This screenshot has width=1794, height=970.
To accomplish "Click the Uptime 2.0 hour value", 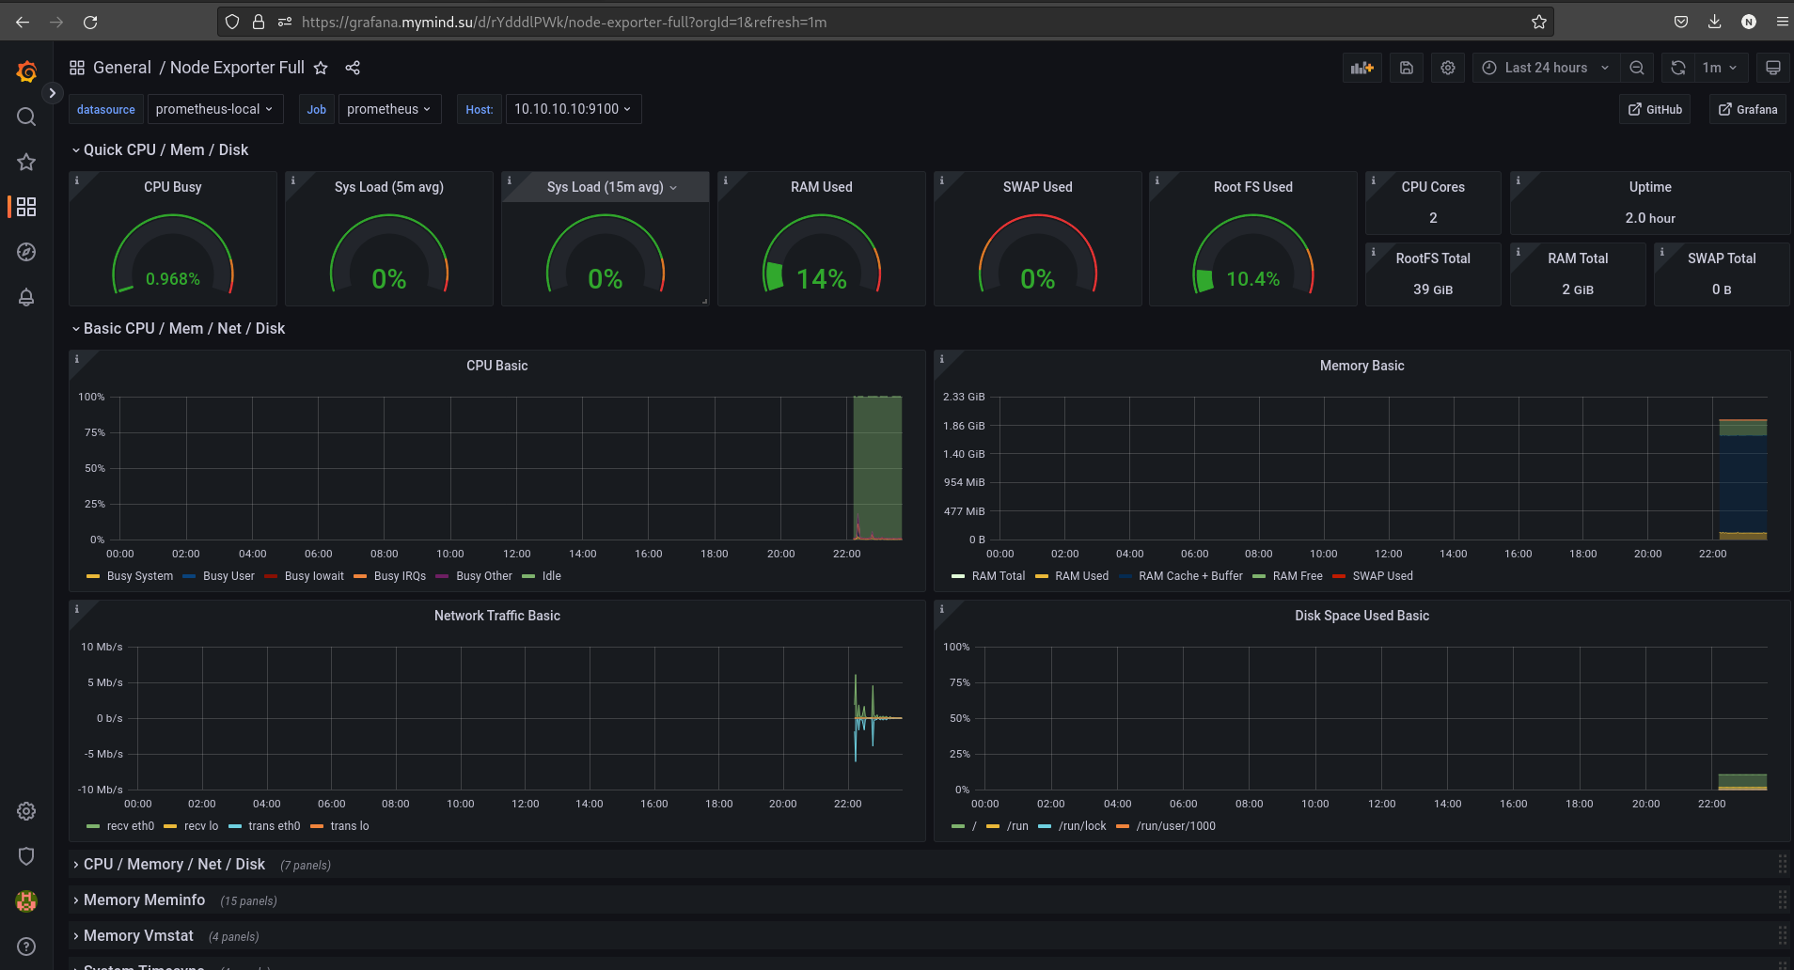I will pos(1650,218).
